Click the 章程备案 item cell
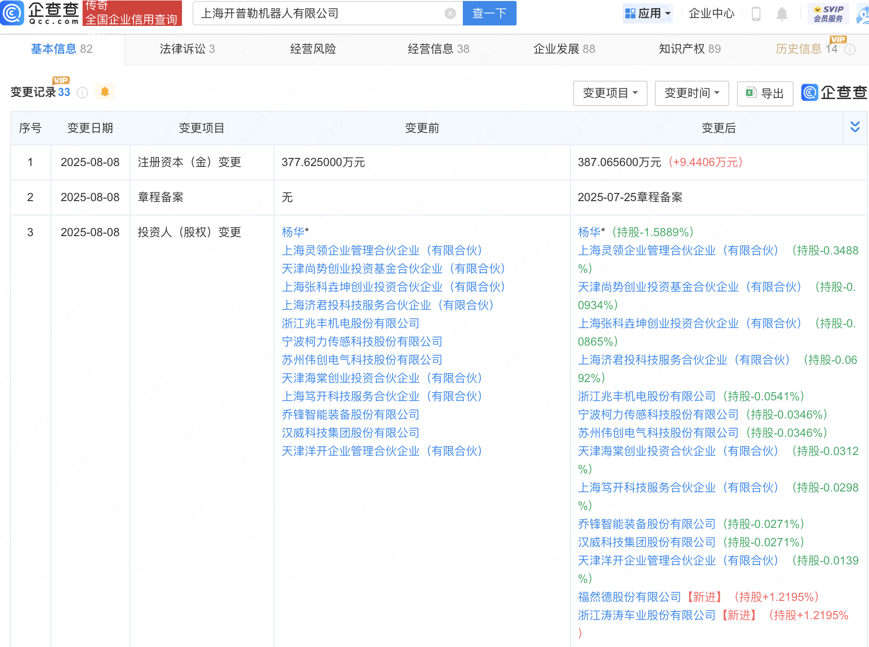The height and width of the screenshot is (647, 869). (202, 197)
